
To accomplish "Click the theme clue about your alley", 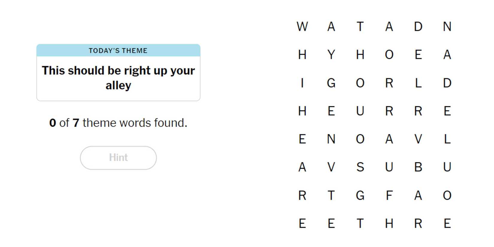I will pyautogui.click(x=118, y=78).
